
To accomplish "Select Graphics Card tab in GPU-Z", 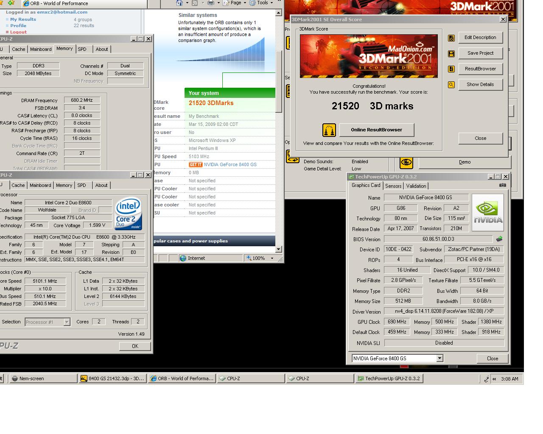I will (366, 185).
